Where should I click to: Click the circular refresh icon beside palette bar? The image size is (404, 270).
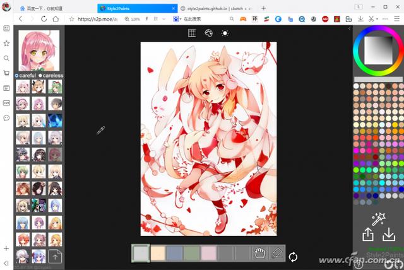tap(293, 257)
